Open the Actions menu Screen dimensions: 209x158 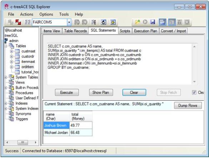(27, 14)
